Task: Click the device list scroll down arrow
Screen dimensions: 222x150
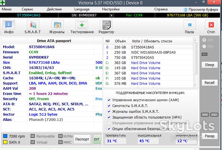Action: 195,85
